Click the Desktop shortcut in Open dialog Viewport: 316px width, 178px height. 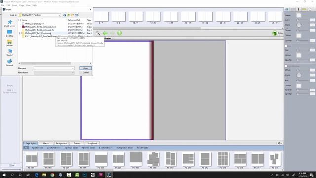coord(10,33)
